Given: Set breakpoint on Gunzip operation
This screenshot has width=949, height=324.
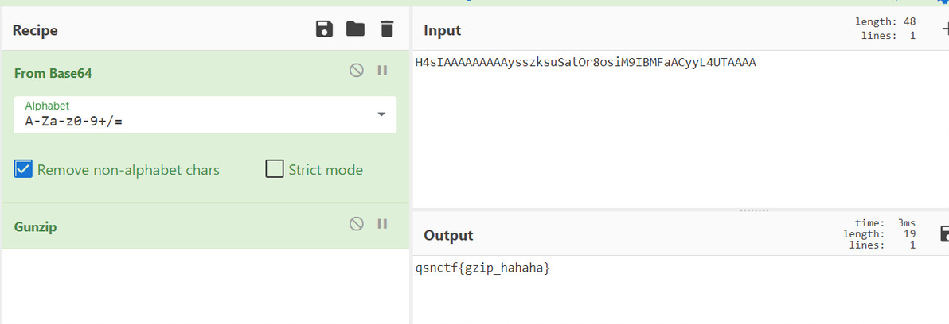Looking at the screenshot, I should point(381,224).
